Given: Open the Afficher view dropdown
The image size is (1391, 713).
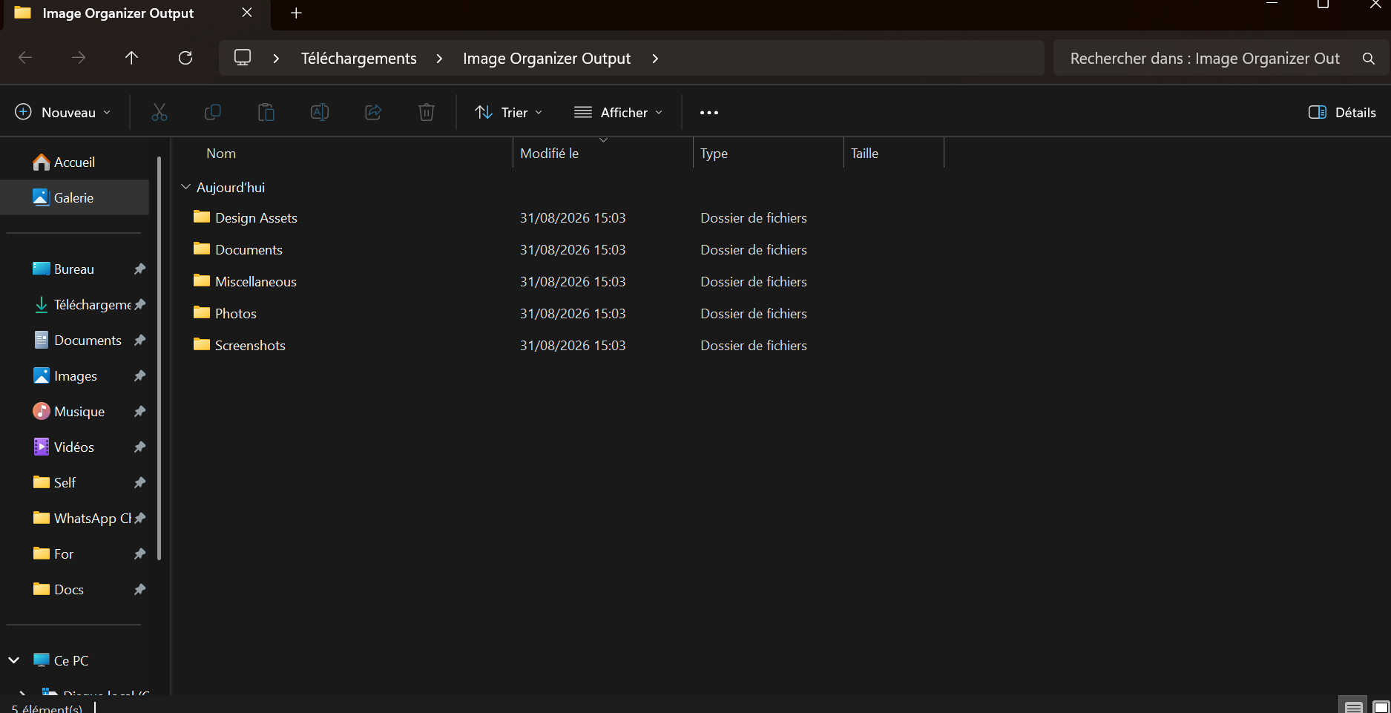Looking at the screenshot, I should point(619,112).
